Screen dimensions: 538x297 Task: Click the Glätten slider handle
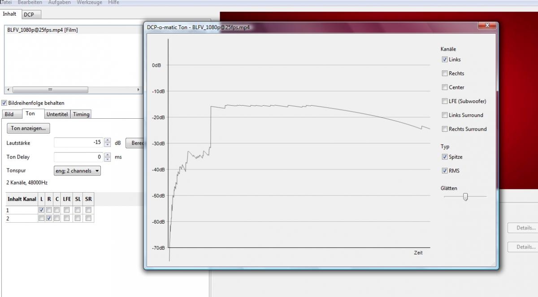pyautogui.click(x=465, y=197)
